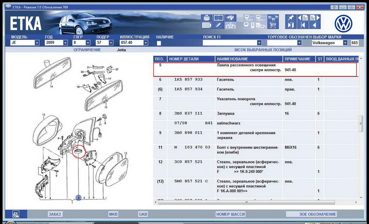
Task: Click the M6X16 note cell
Action: coord(290,147)
